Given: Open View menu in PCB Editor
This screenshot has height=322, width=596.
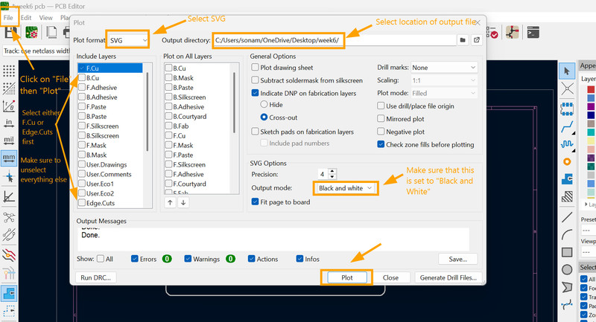Looking at the screenshot, I should pyautogui.click(x=45, y=17).
